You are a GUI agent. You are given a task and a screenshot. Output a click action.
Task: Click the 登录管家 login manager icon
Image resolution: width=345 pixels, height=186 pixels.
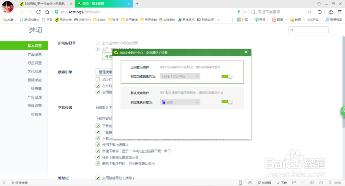(334, 20)
